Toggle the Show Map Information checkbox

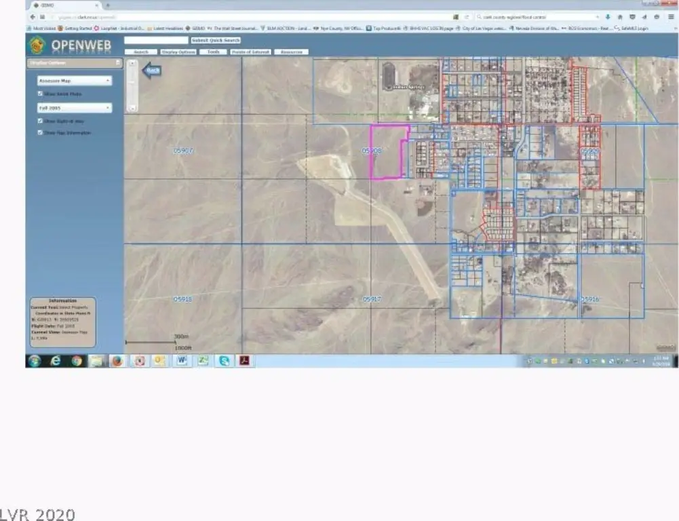[40, 132]
